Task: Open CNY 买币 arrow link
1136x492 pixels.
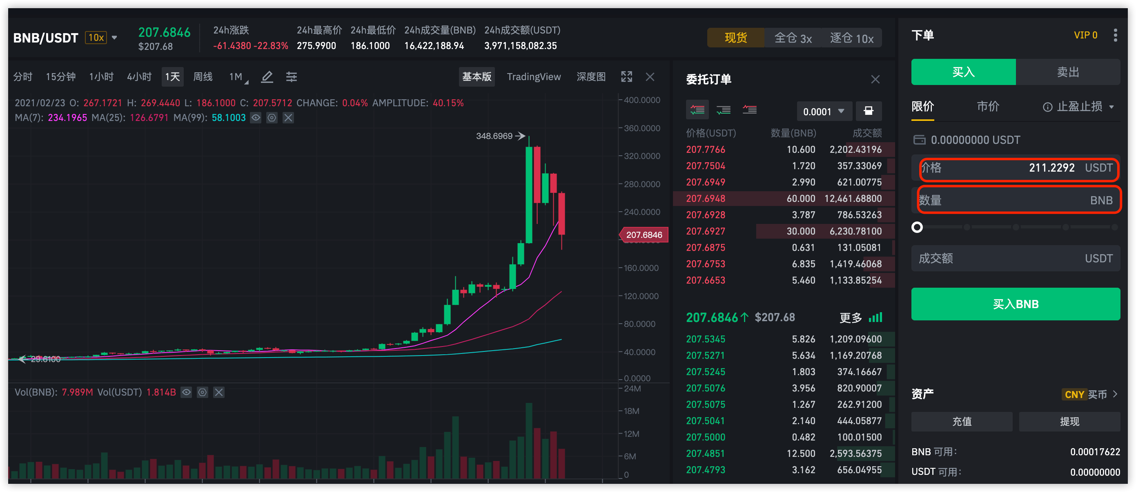Action: (1116, 394)
